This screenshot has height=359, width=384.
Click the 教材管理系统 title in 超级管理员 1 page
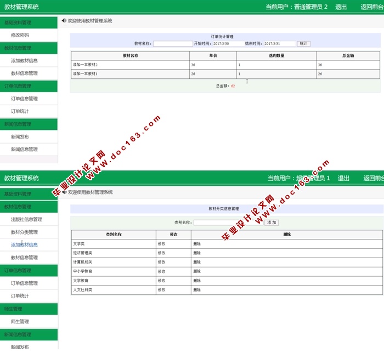click(21, 178)
